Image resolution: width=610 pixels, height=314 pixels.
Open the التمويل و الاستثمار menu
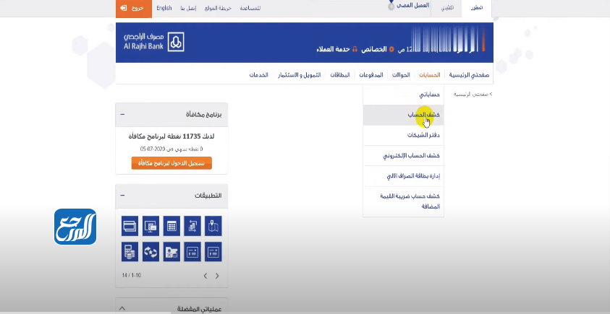pos(299,75)
